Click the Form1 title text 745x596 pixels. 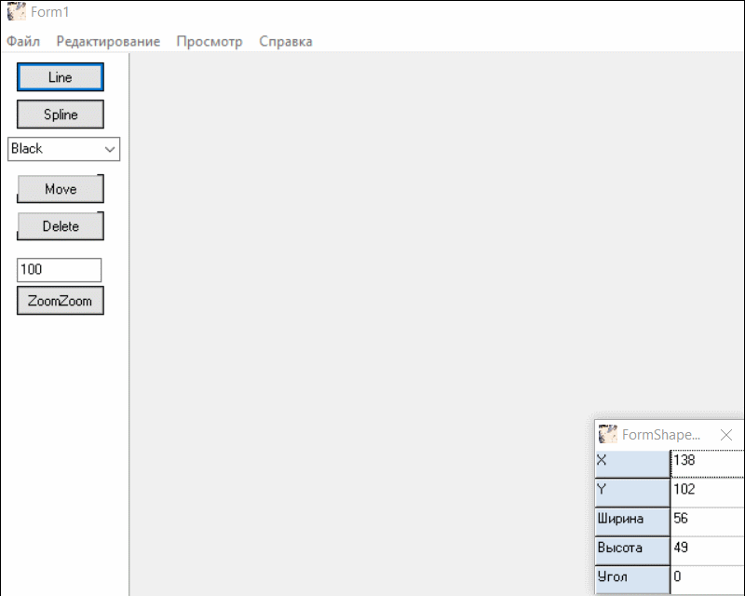[50, 12]
